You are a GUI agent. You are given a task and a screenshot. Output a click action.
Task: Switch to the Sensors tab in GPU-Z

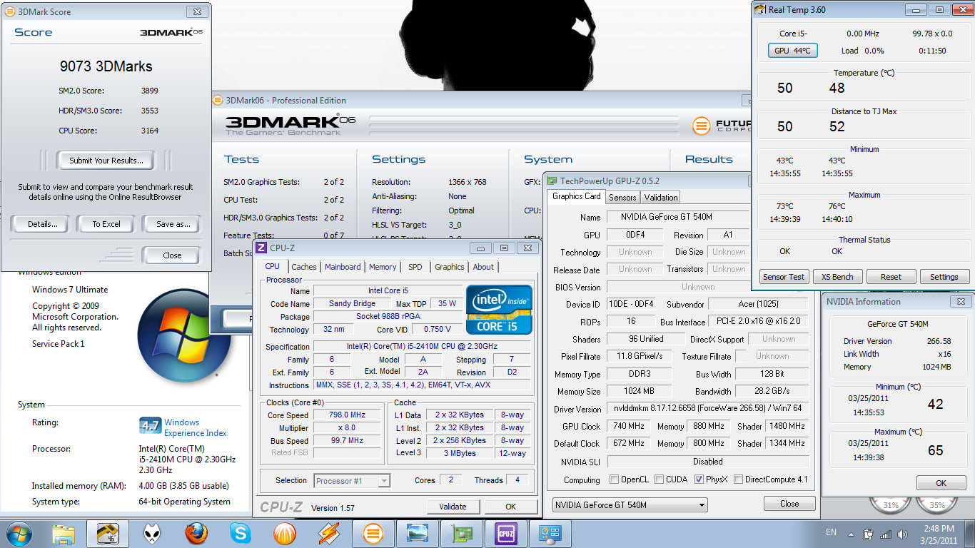[622, 198]
